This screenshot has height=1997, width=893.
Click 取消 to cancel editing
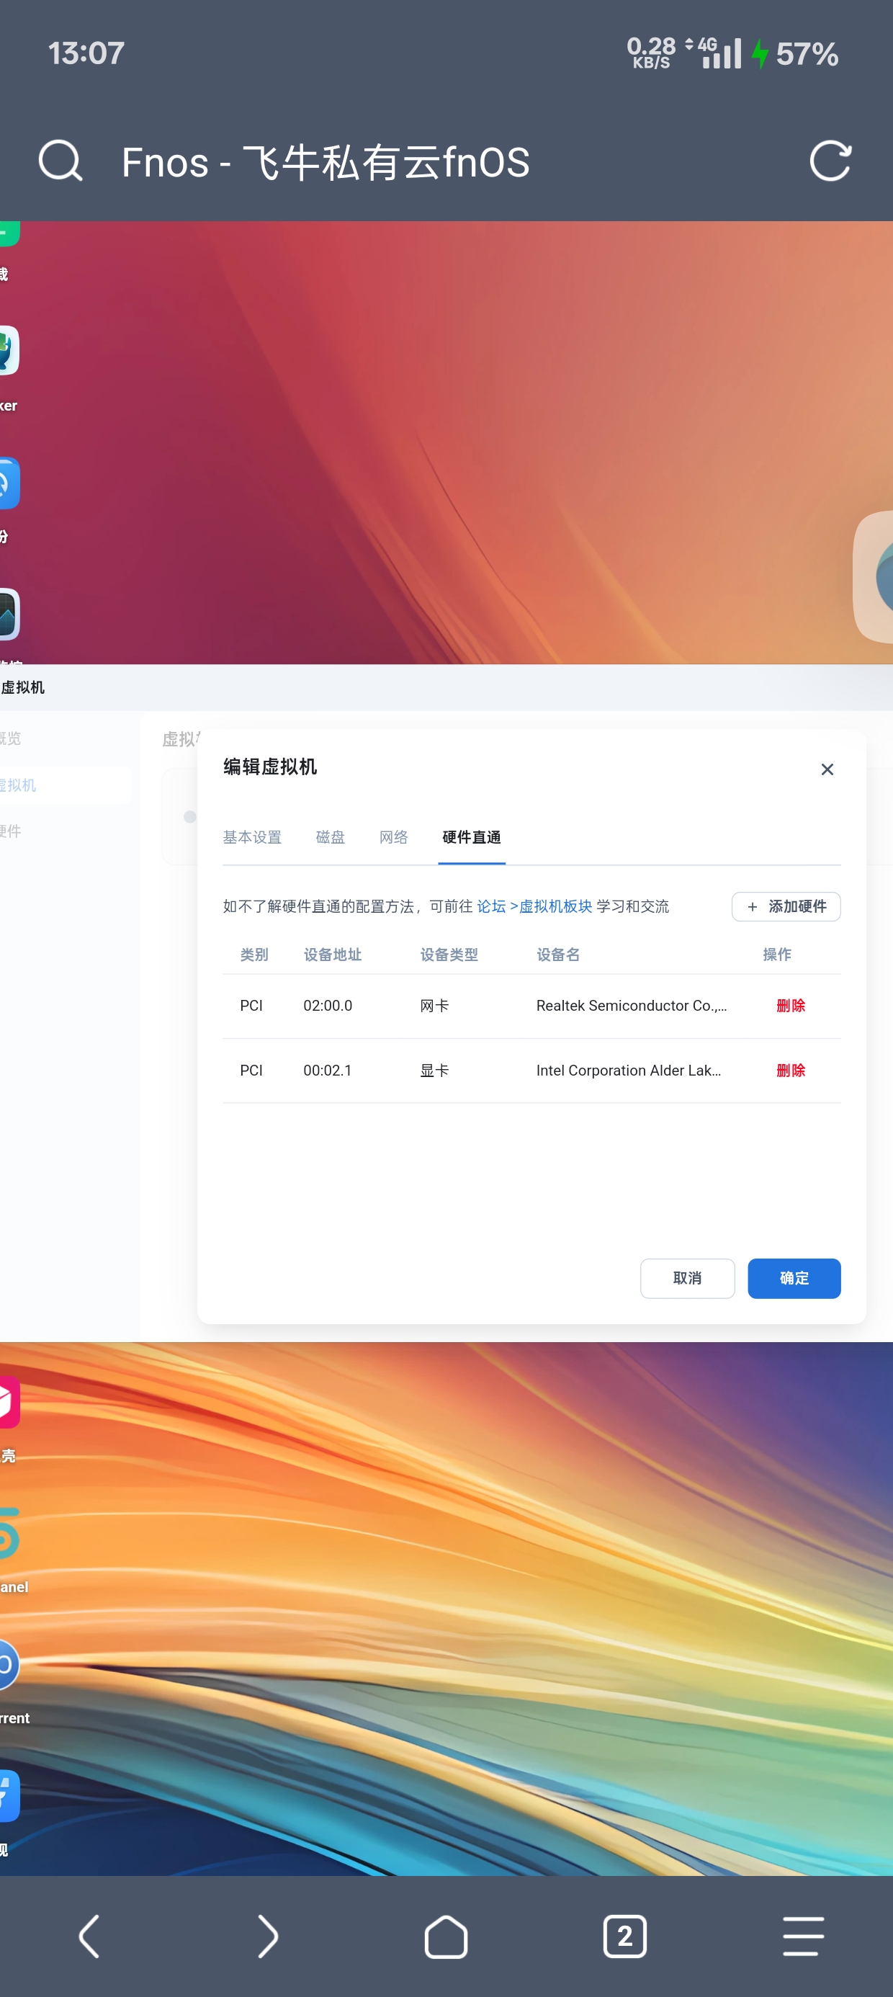pyautogui.click(x=688, y=1277)
